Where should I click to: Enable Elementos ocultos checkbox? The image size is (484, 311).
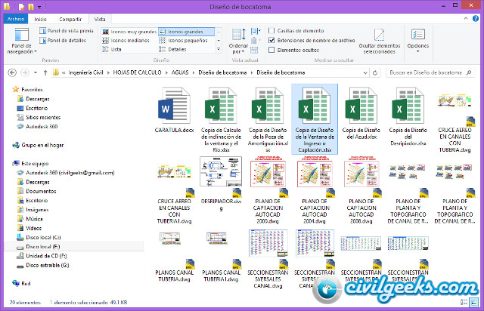tap(272, 49)
